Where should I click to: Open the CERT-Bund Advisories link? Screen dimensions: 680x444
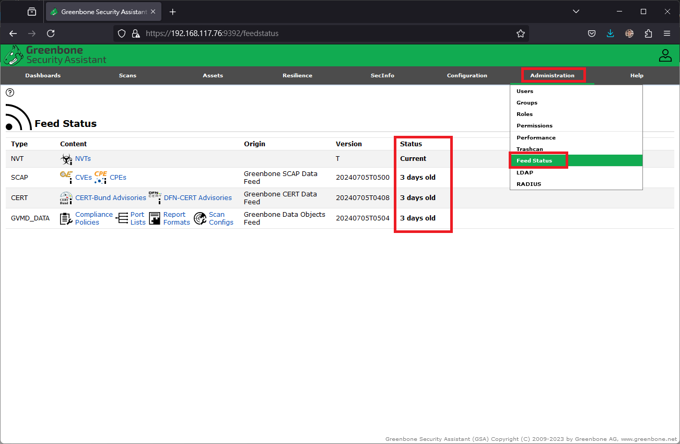[111, 198]
